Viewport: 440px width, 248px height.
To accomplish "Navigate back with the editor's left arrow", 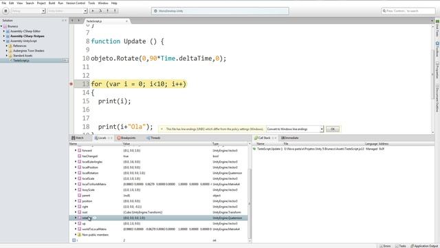I will click(x=72, y=21).
